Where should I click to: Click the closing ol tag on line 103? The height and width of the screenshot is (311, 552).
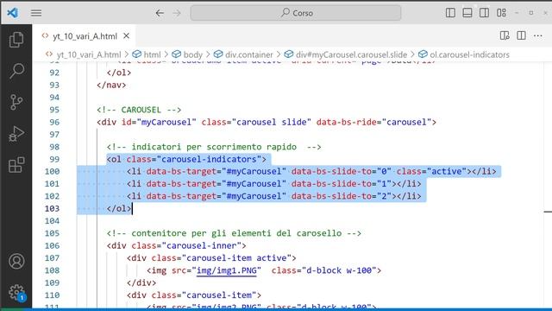(x=119, y=208)
